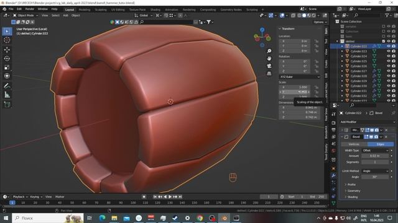Click jump to last frame button
Image resolution: width=398 pixels, height=223 pixels.
coord(180,197)
